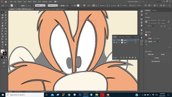Select the Rotate tool

6,26
